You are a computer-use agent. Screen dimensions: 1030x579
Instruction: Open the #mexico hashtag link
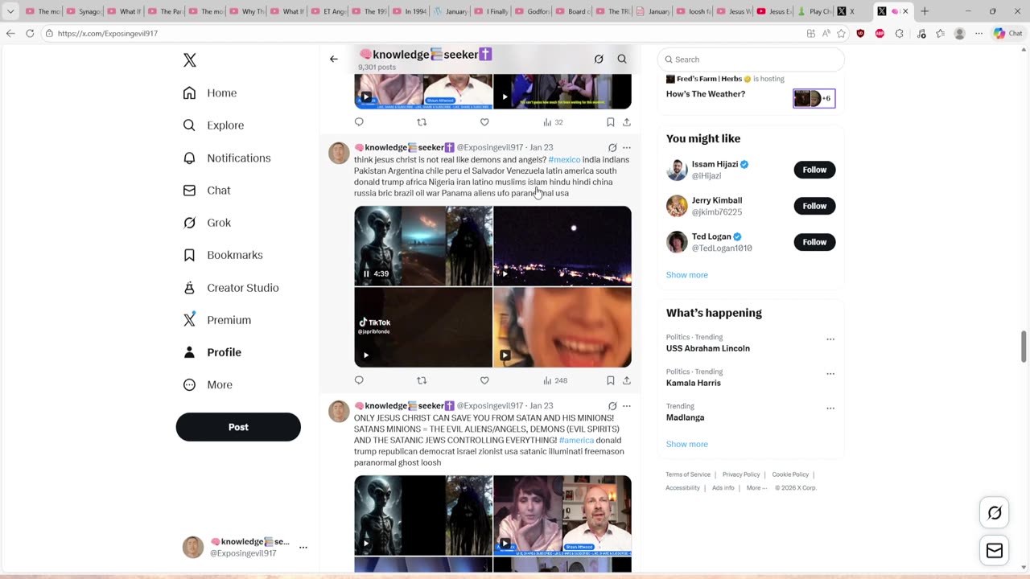[x=564, y=159]
